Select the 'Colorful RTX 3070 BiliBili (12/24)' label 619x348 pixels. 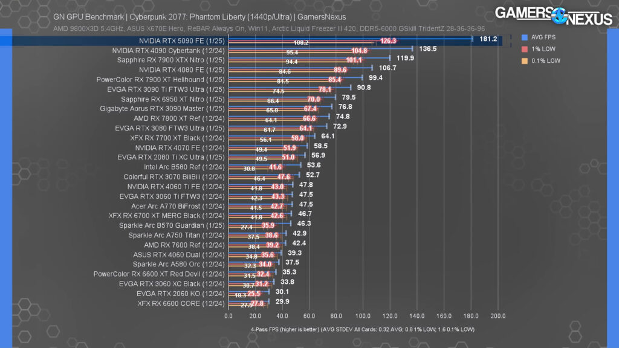(x=174, y=177)
